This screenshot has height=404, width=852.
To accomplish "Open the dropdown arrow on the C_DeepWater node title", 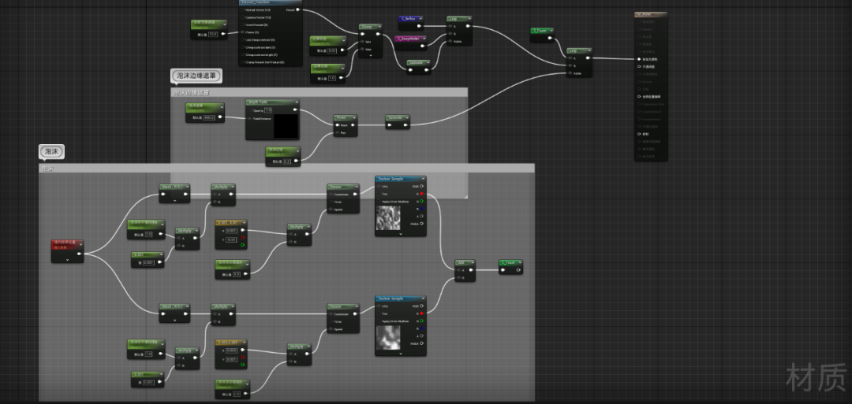I will [424, 39].
